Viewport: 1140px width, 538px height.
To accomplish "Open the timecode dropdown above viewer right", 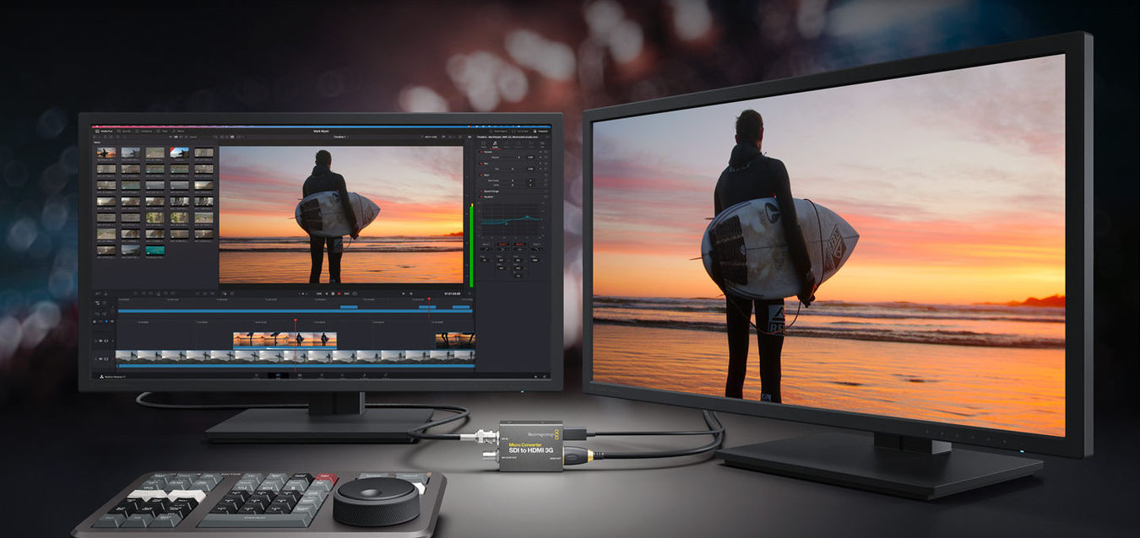I will pyautogui.click(x=429, y=137).
